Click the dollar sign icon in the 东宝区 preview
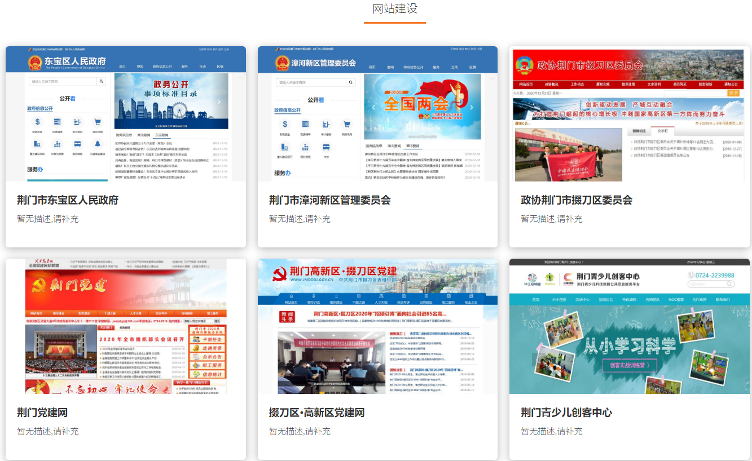 [37, 122]
